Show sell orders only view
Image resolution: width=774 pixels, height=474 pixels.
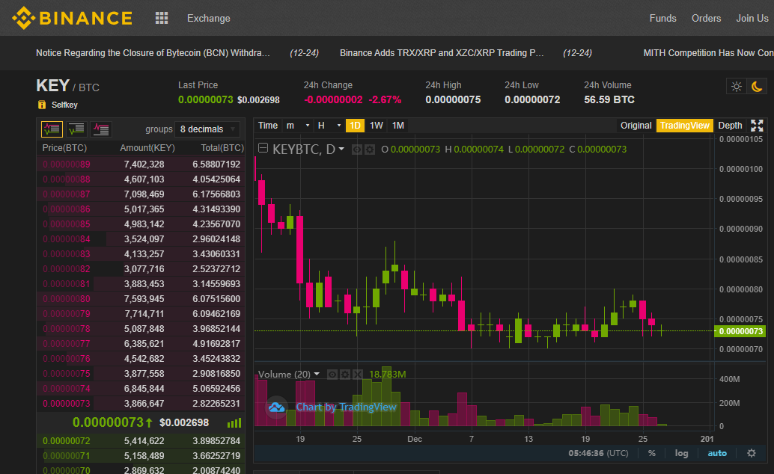tap(101, 129)
